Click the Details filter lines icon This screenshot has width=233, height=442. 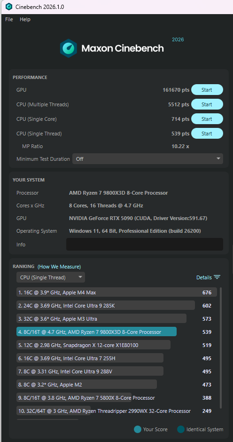click(217, 277)
